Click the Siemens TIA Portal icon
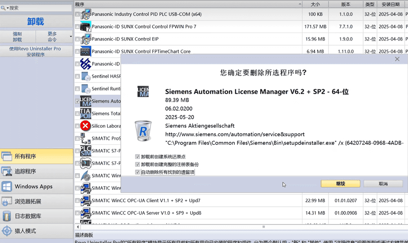This screenshot has width=408, height=243. (x=86, y=113)
